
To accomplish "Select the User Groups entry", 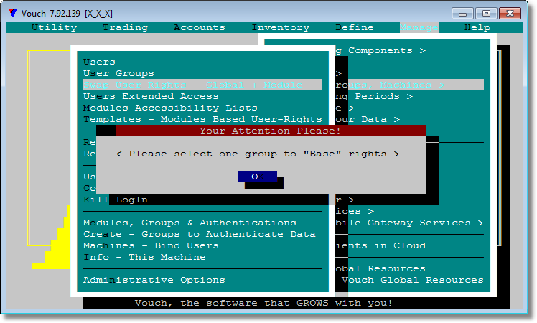I will (119, 73).
